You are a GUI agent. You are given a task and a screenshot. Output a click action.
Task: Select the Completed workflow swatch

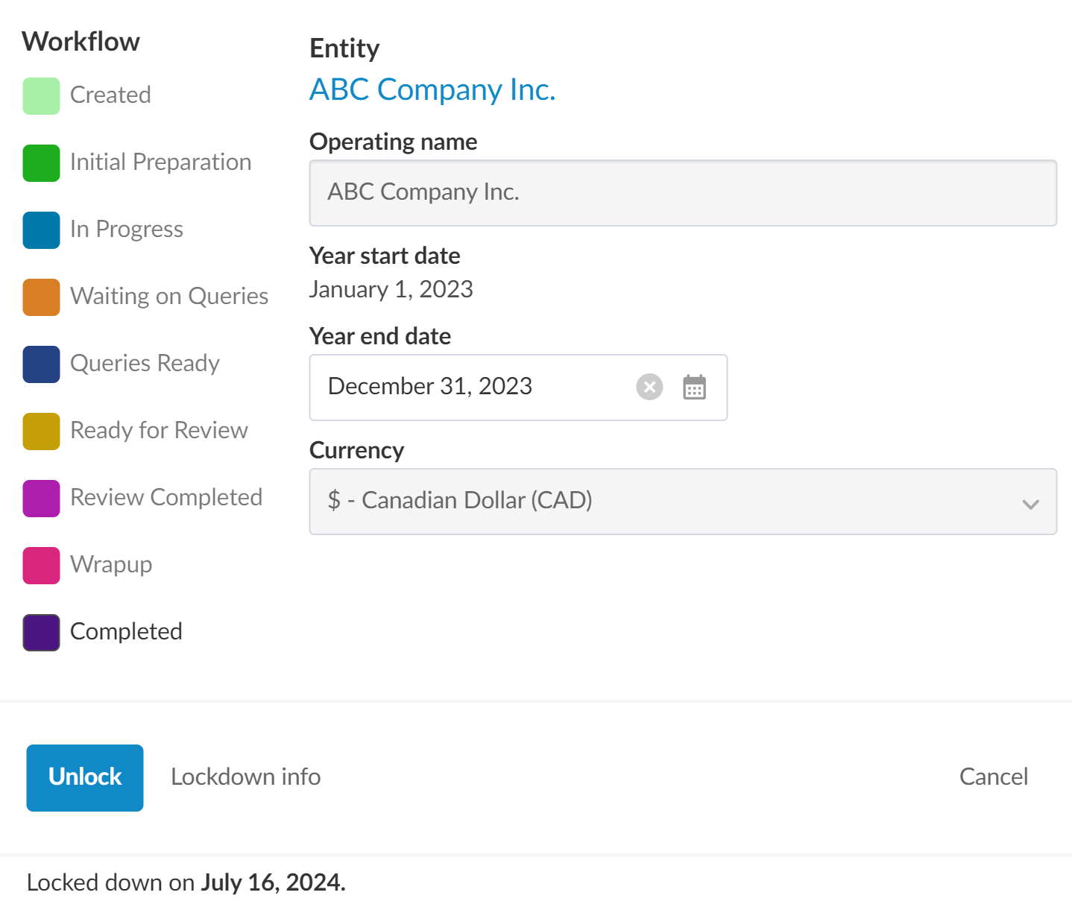pos(41,633)
